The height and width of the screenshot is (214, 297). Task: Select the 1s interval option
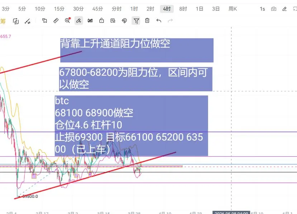262,9
